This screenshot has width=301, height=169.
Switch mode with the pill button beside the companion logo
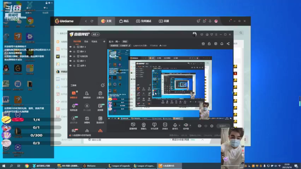pos(96,34)
